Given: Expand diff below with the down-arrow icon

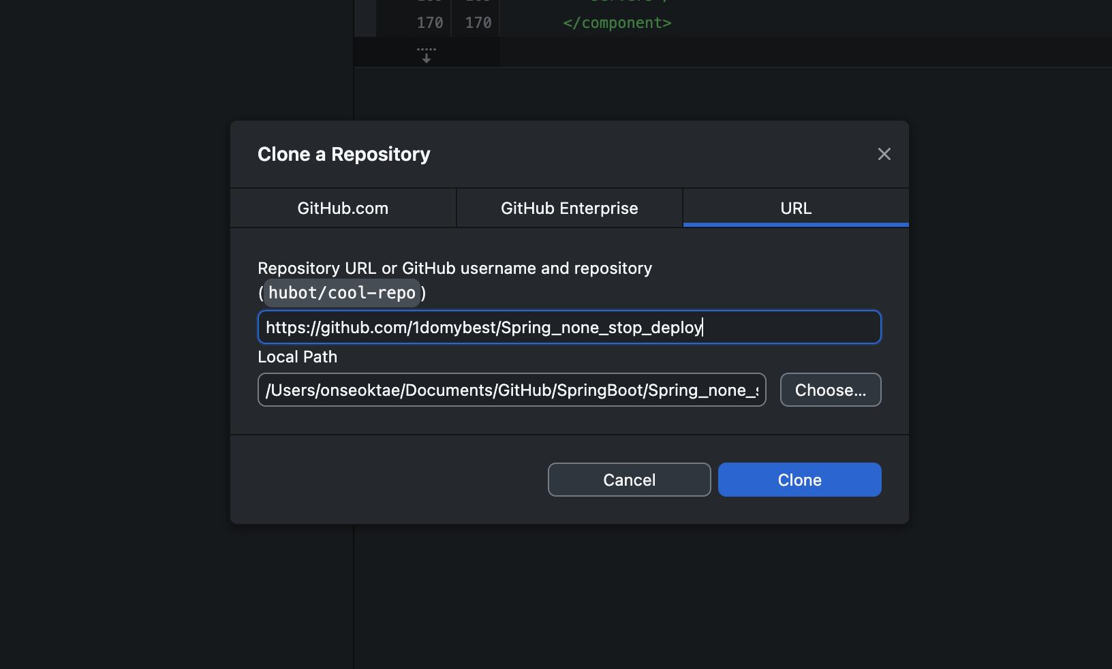Looking at the screenshot, I should 427,55.
